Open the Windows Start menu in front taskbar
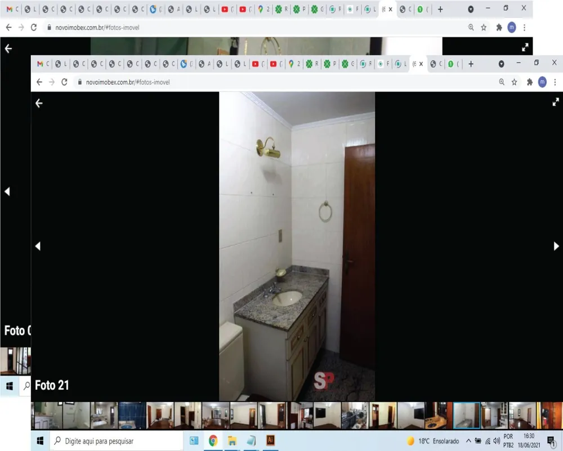Image resolution: width=563 pixels, height=451 pixels. pos(40,441)
